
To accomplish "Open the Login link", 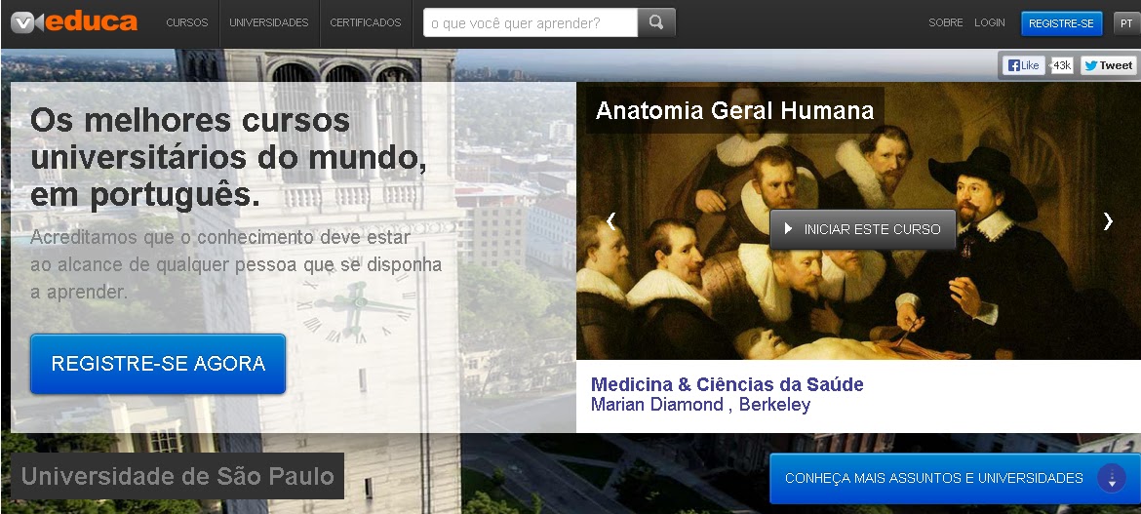I will pos(990,23).
